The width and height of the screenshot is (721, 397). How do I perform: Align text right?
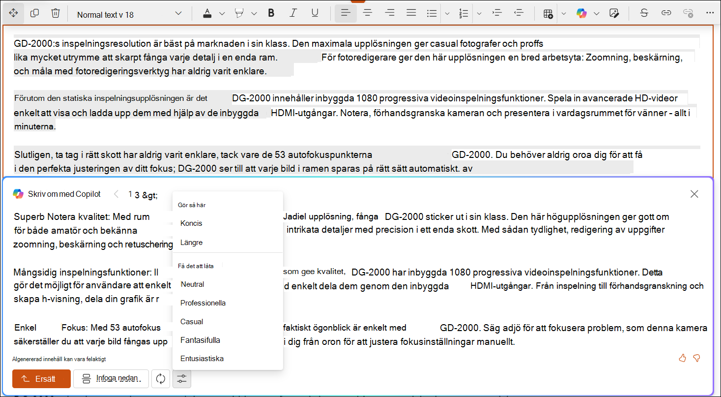(x=390, y=13)
